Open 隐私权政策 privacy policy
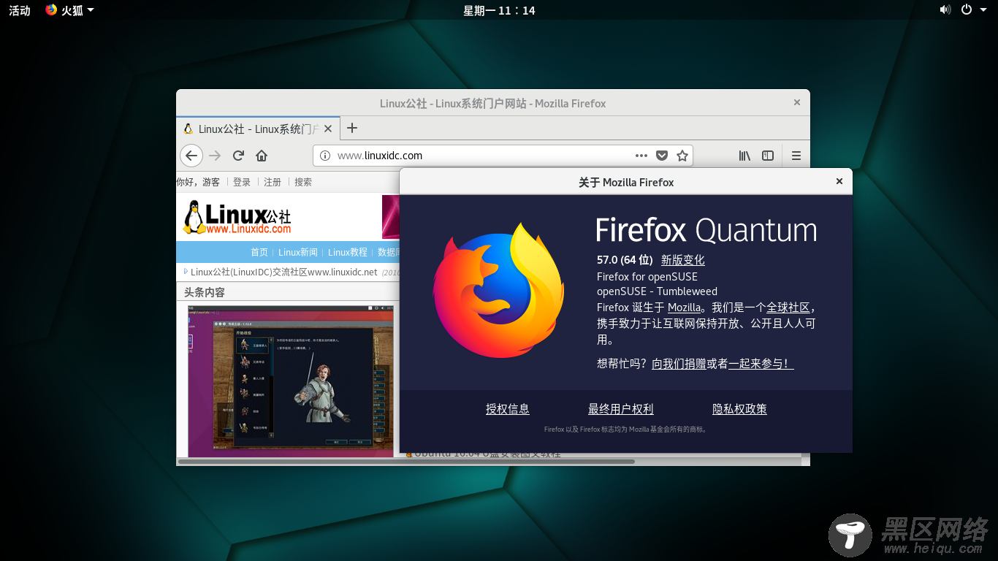998x561 pixels. pos(739,409)
